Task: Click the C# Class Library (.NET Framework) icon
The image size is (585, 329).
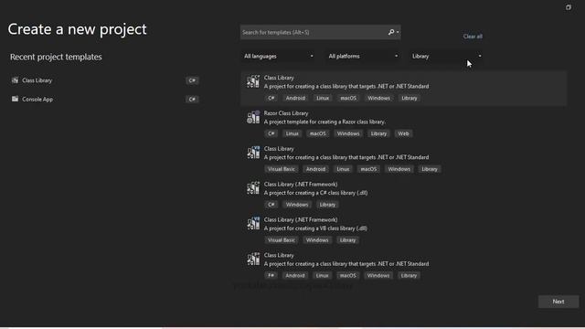Action: point(253,188)
